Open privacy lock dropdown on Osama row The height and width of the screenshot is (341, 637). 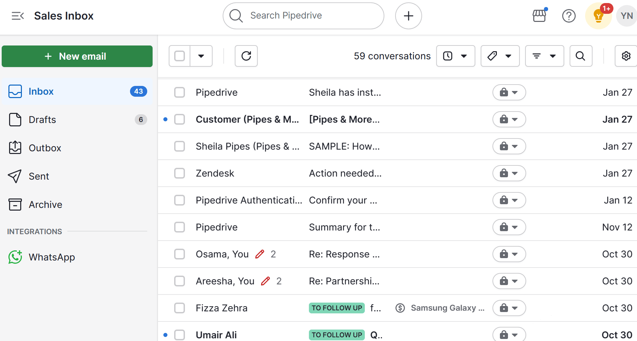tap(509, 254)
